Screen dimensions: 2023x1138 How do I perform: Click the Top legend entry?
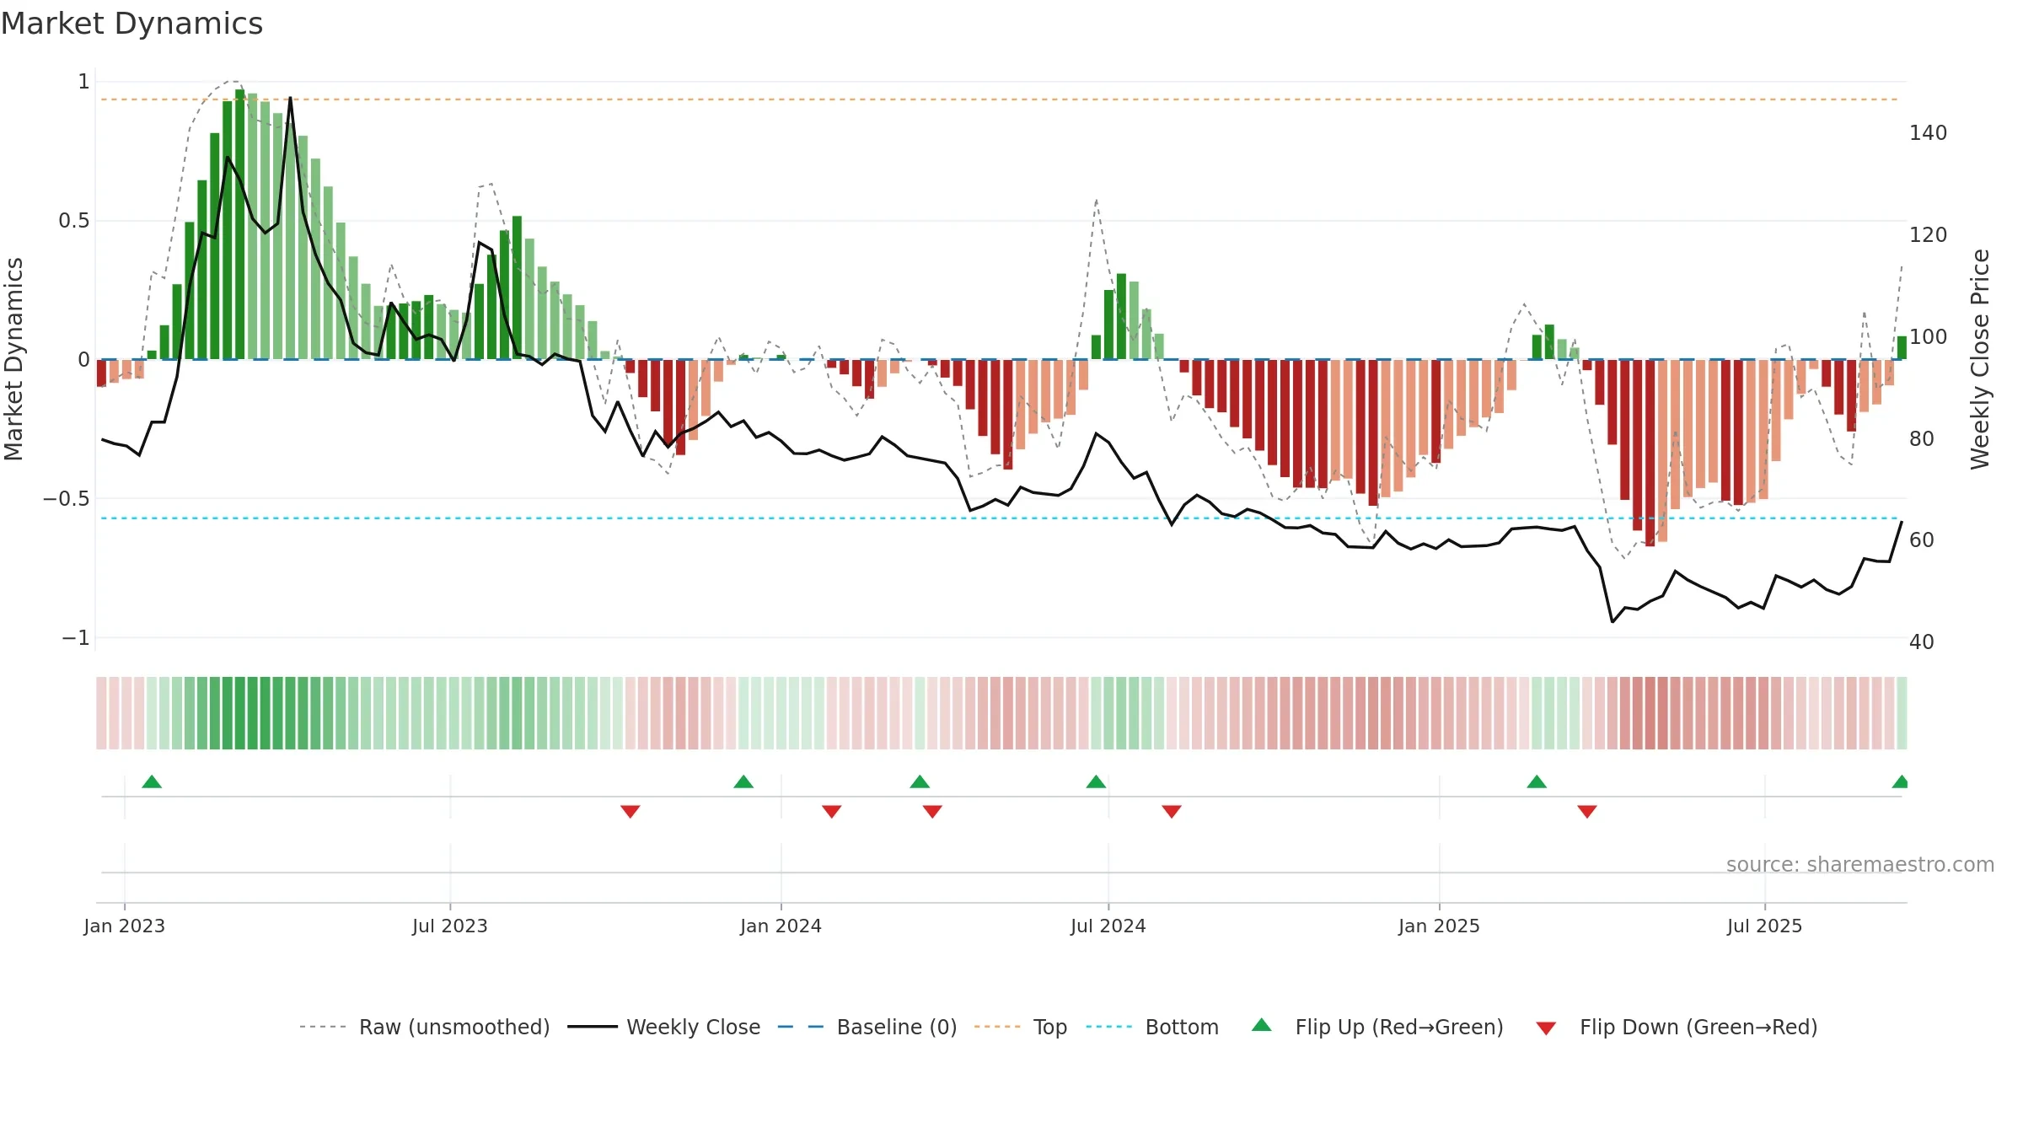pyautogui.click(x=1021, y=1027)
